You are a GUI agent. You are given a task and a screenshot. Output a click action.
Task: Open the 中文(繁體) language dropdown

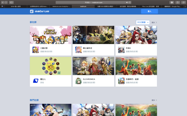[143, 22]
